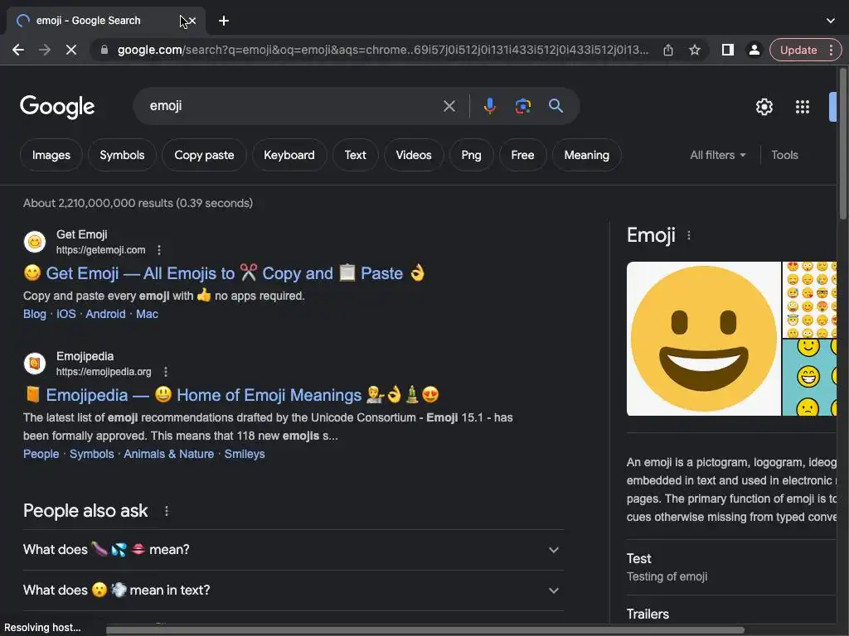849x636 pixels.
Task: Bookmark this page with star icon
Action: tap(695, 50)
